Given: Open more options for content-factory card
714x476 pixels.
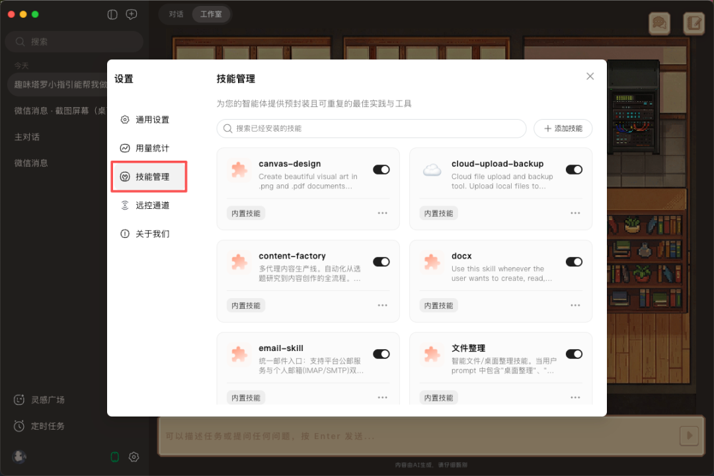Looking at the screenshot, I should (x=383, y=305).
